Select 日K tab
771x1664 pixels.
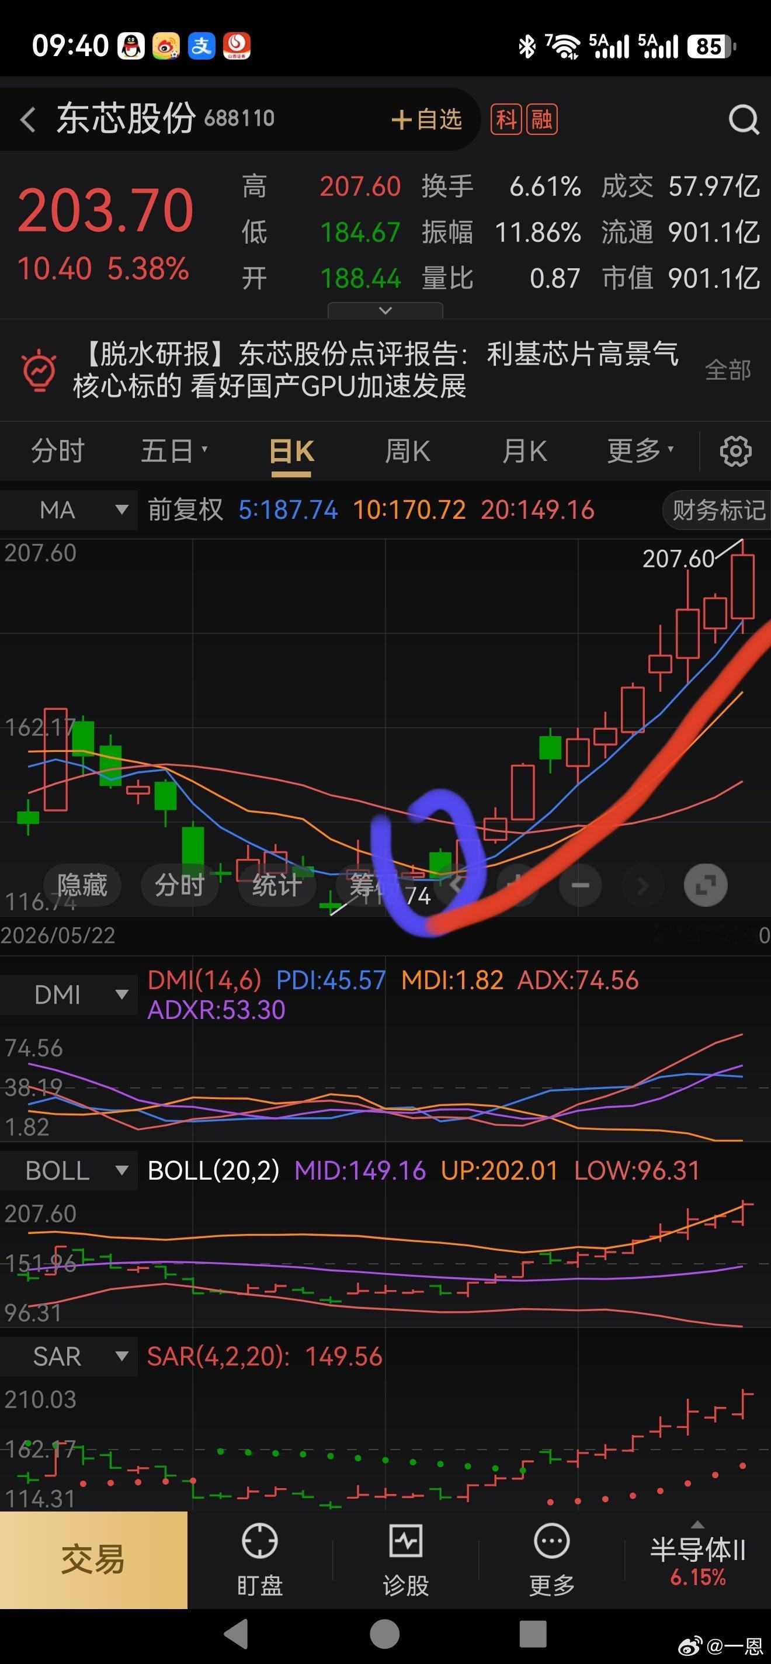click(x=291, y=451)
